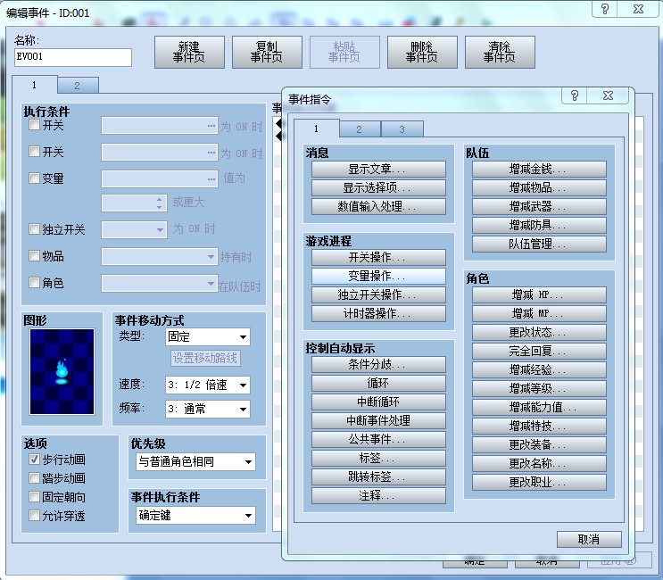Click the 循环 command button
The image size is (663, 580).
click(x=378, y=383)
